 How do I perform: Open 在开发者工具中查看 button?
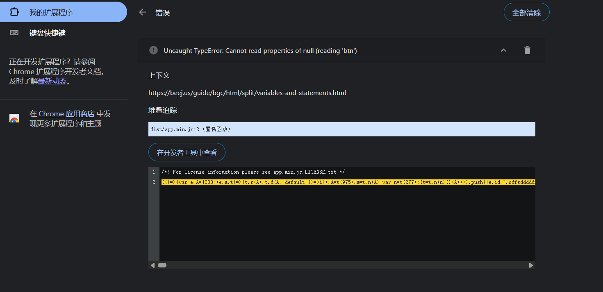click(x=187, y=152)
